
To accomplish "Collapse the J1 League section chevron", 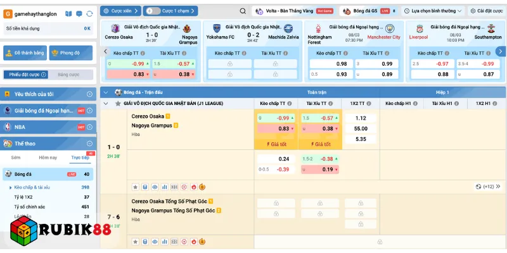I will (x=106, y=103).
